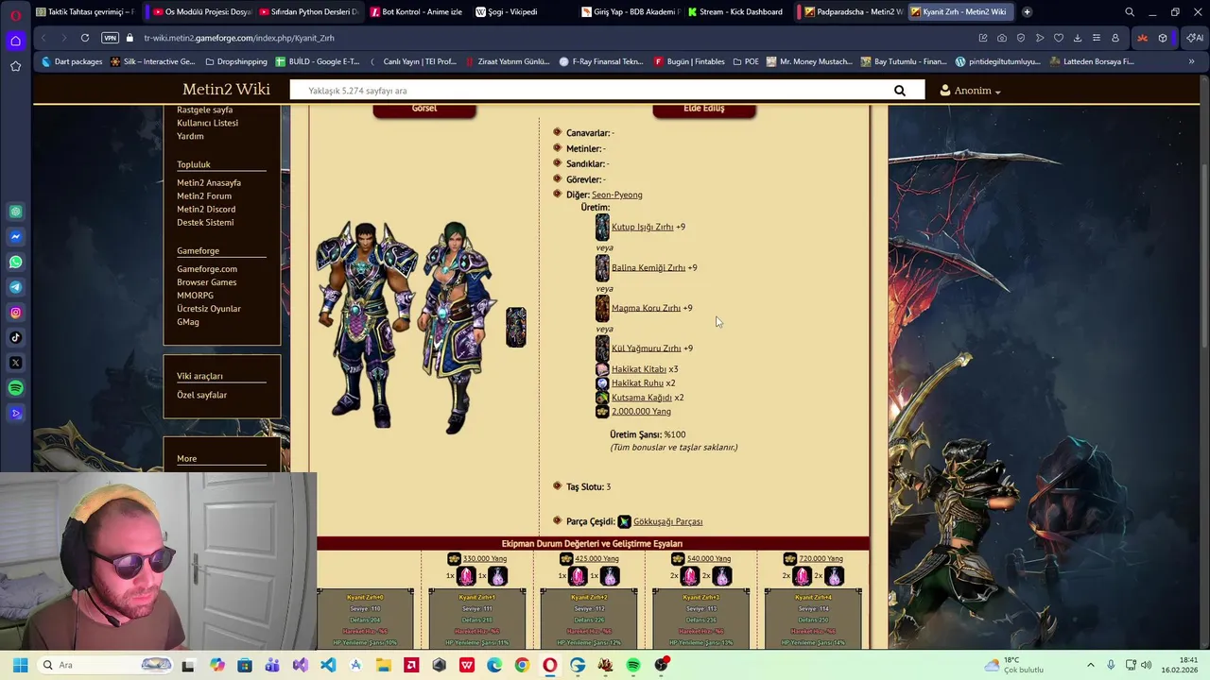Open the Anonim user dropdown

[971, 91]
